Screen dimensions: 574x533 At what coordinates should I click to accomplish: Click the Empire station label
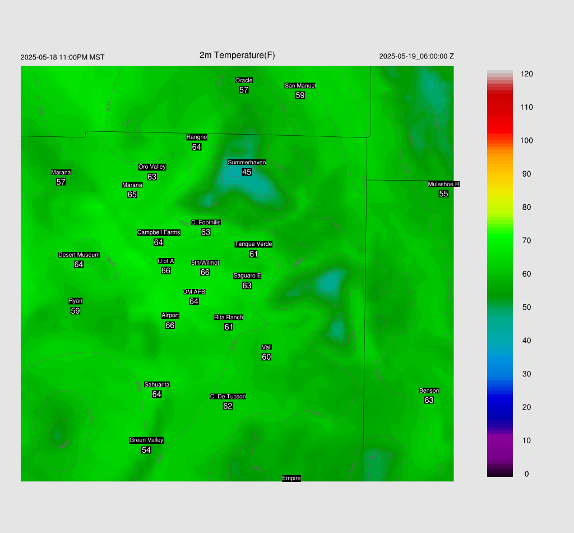click(x=291, y=478)
